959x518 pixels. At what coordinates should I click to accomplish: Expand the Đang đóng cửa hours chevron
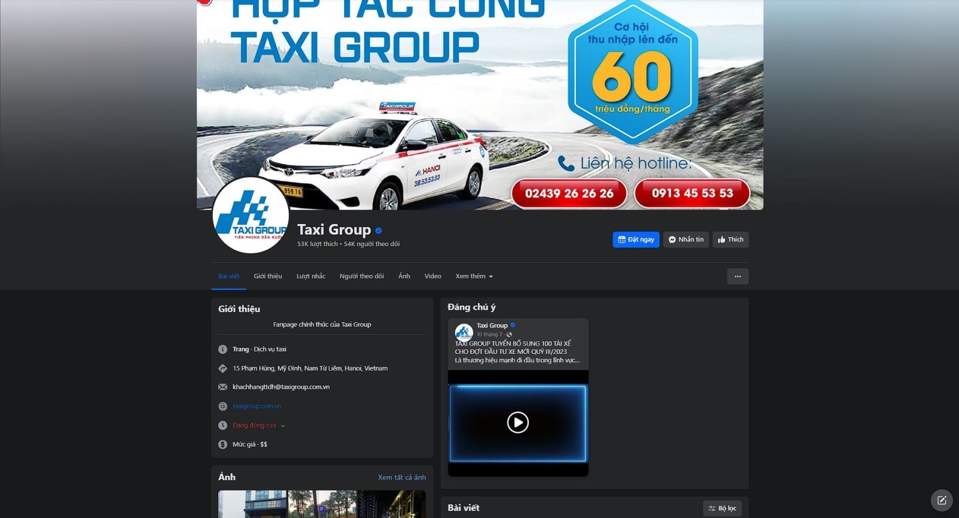pos(283,426)
